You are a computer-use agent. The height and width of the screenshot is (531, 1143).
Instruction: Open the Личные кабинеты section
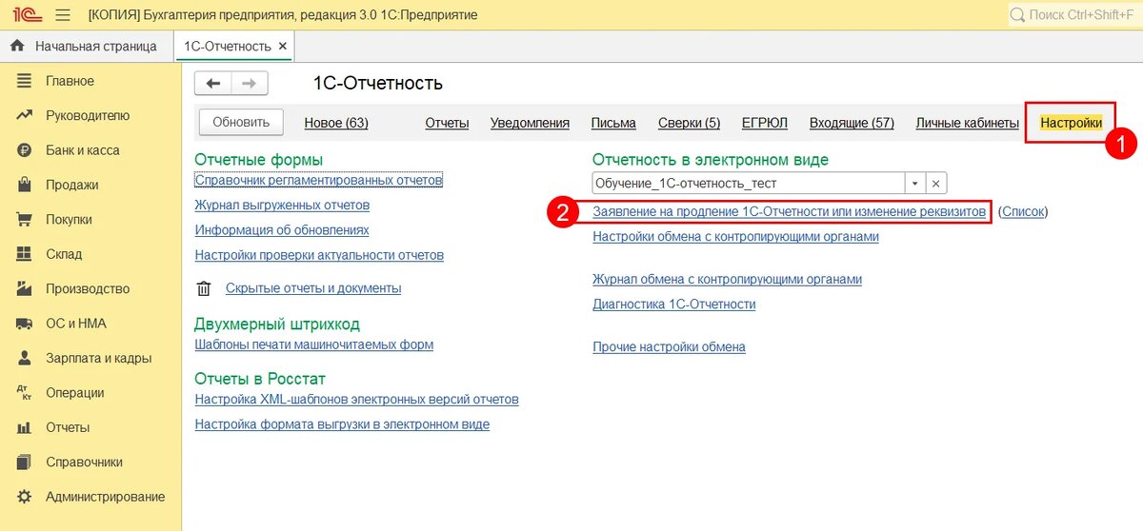[967, 123]
